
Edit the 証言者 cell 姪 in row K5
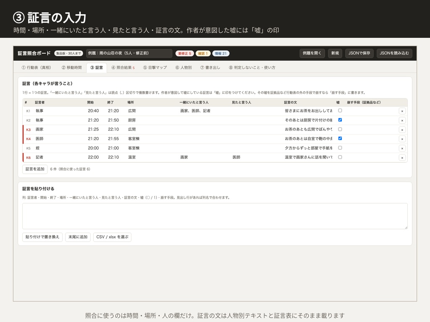pyautogui.click(x=60, y=148)
